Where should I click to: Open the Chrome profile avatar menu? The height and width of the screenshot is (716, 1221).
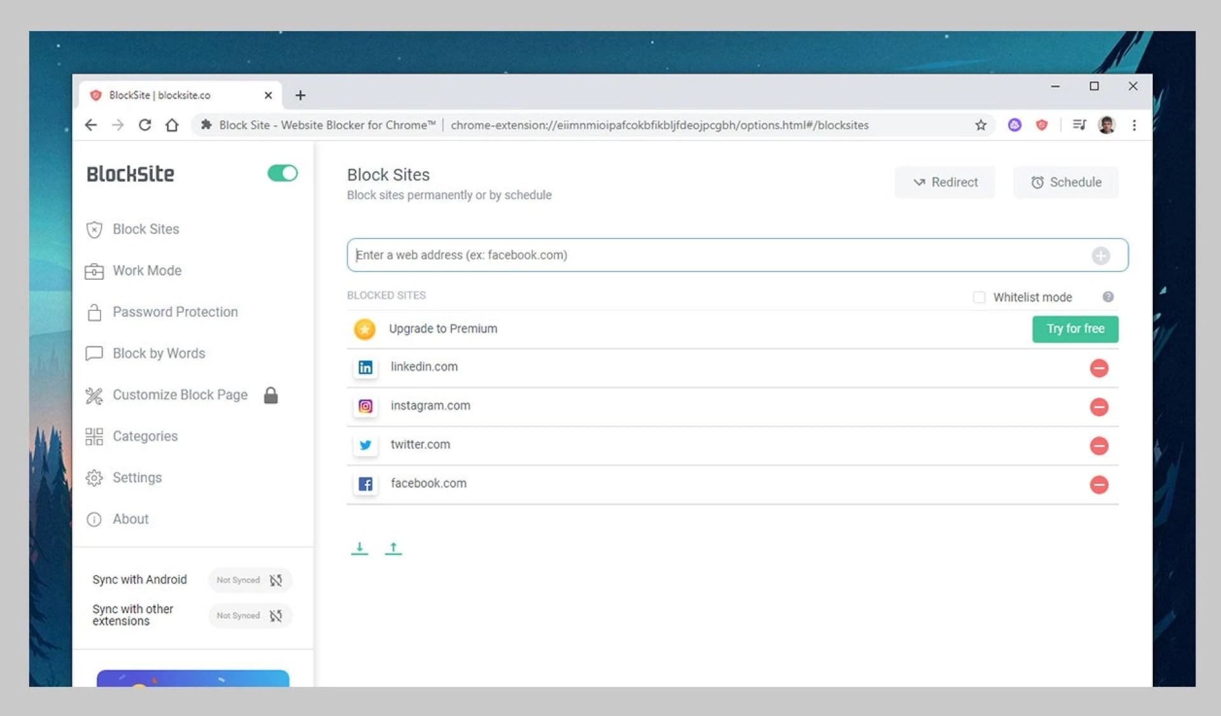pos(1107,125)
